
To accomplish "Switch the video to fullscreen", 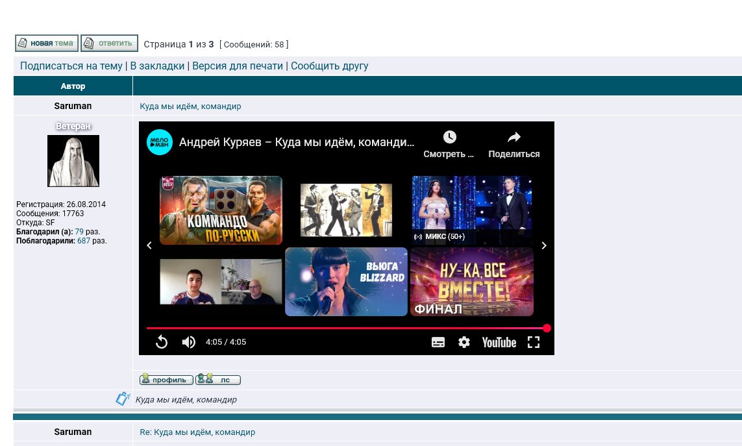I will click(534, 342).
